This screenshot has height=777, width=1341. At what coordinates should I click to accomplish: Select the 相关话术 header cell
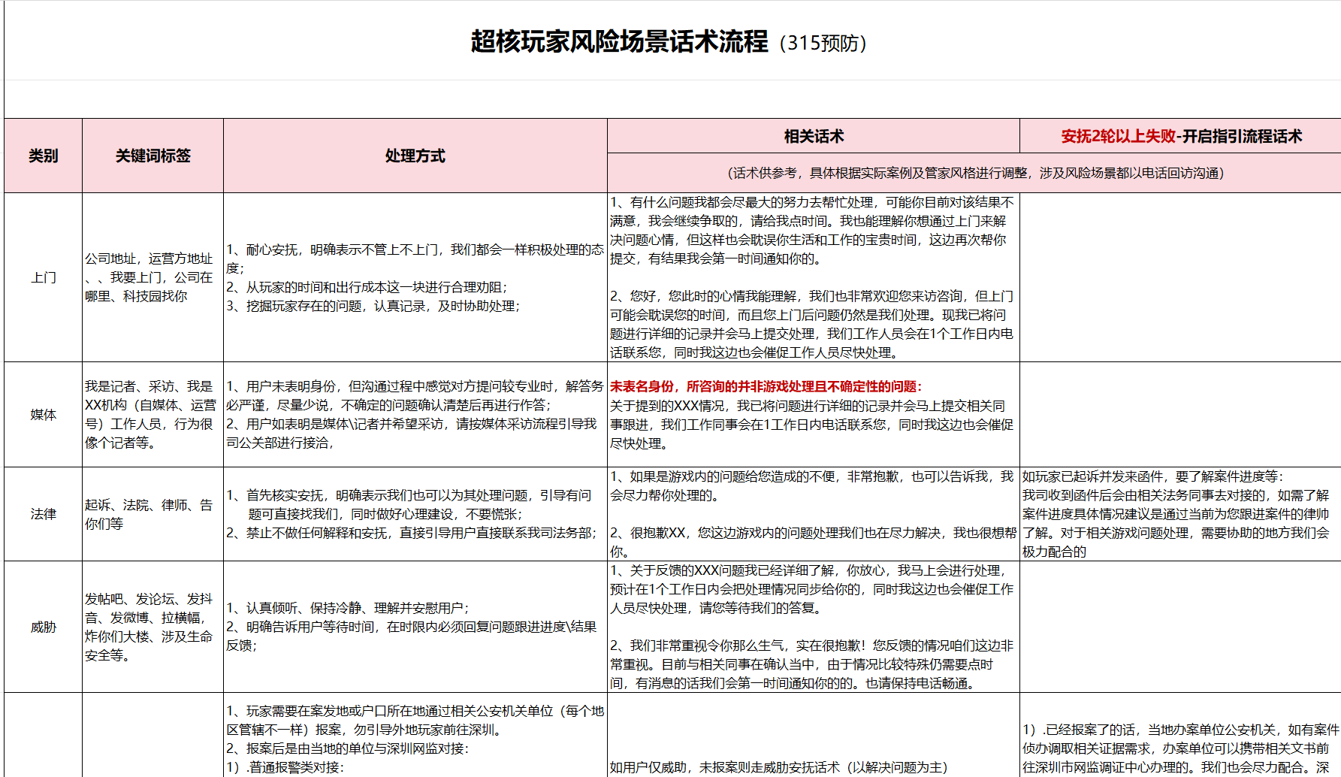pyautogui.click(x=814, y=136)
